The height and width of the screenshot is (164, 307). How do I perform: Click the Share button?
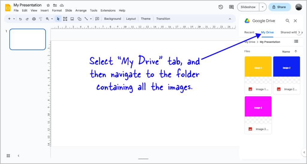click(x=280, y=7)
